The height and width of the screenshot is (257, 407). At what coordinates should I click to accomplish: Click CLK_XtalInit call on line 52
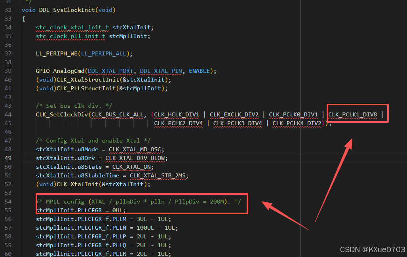click(x=77, y=184)
